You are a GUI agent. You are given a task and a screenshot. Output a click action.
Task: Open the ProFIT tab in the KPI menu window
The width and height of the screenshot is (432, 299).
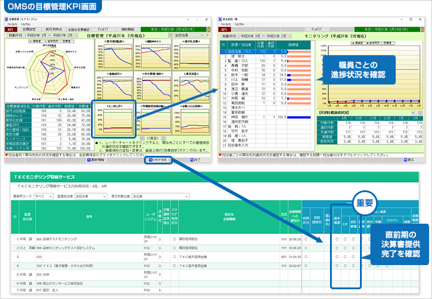click(103, 29)
